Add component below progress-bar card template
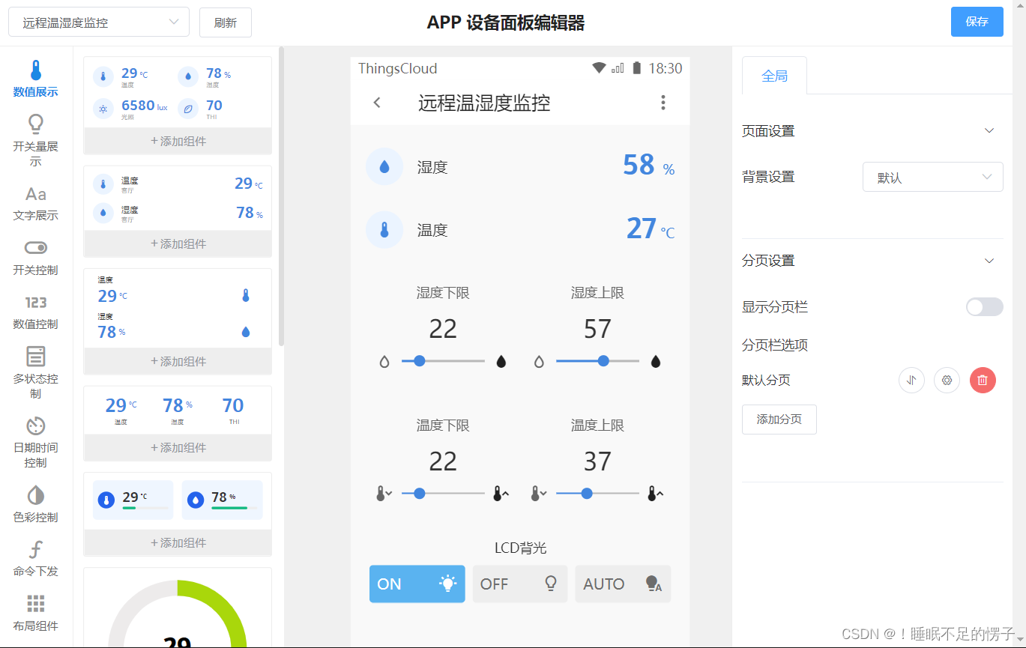The width and height of the screenshot is (1026, 648). coord(178,542)
